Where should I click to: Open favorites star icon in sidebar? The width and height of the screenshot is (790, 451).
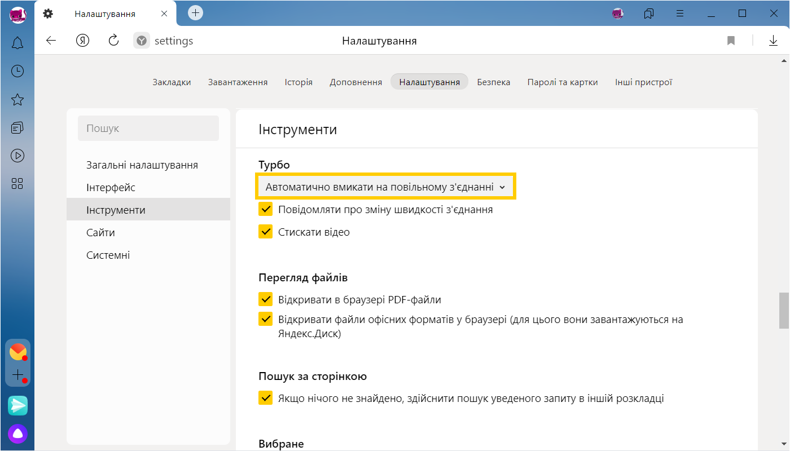coord(17,100)
